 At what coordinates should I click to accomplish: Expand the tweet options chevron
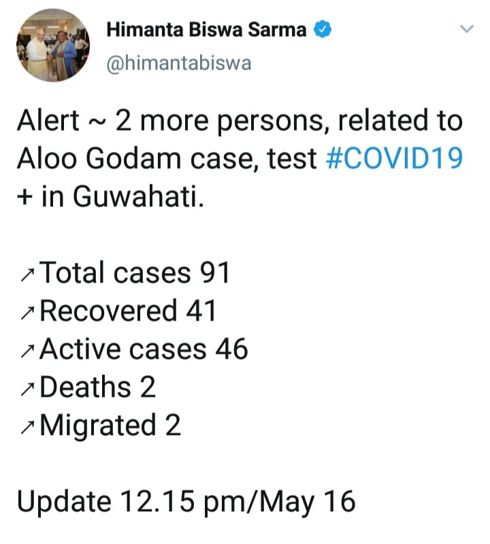point(466,29)
